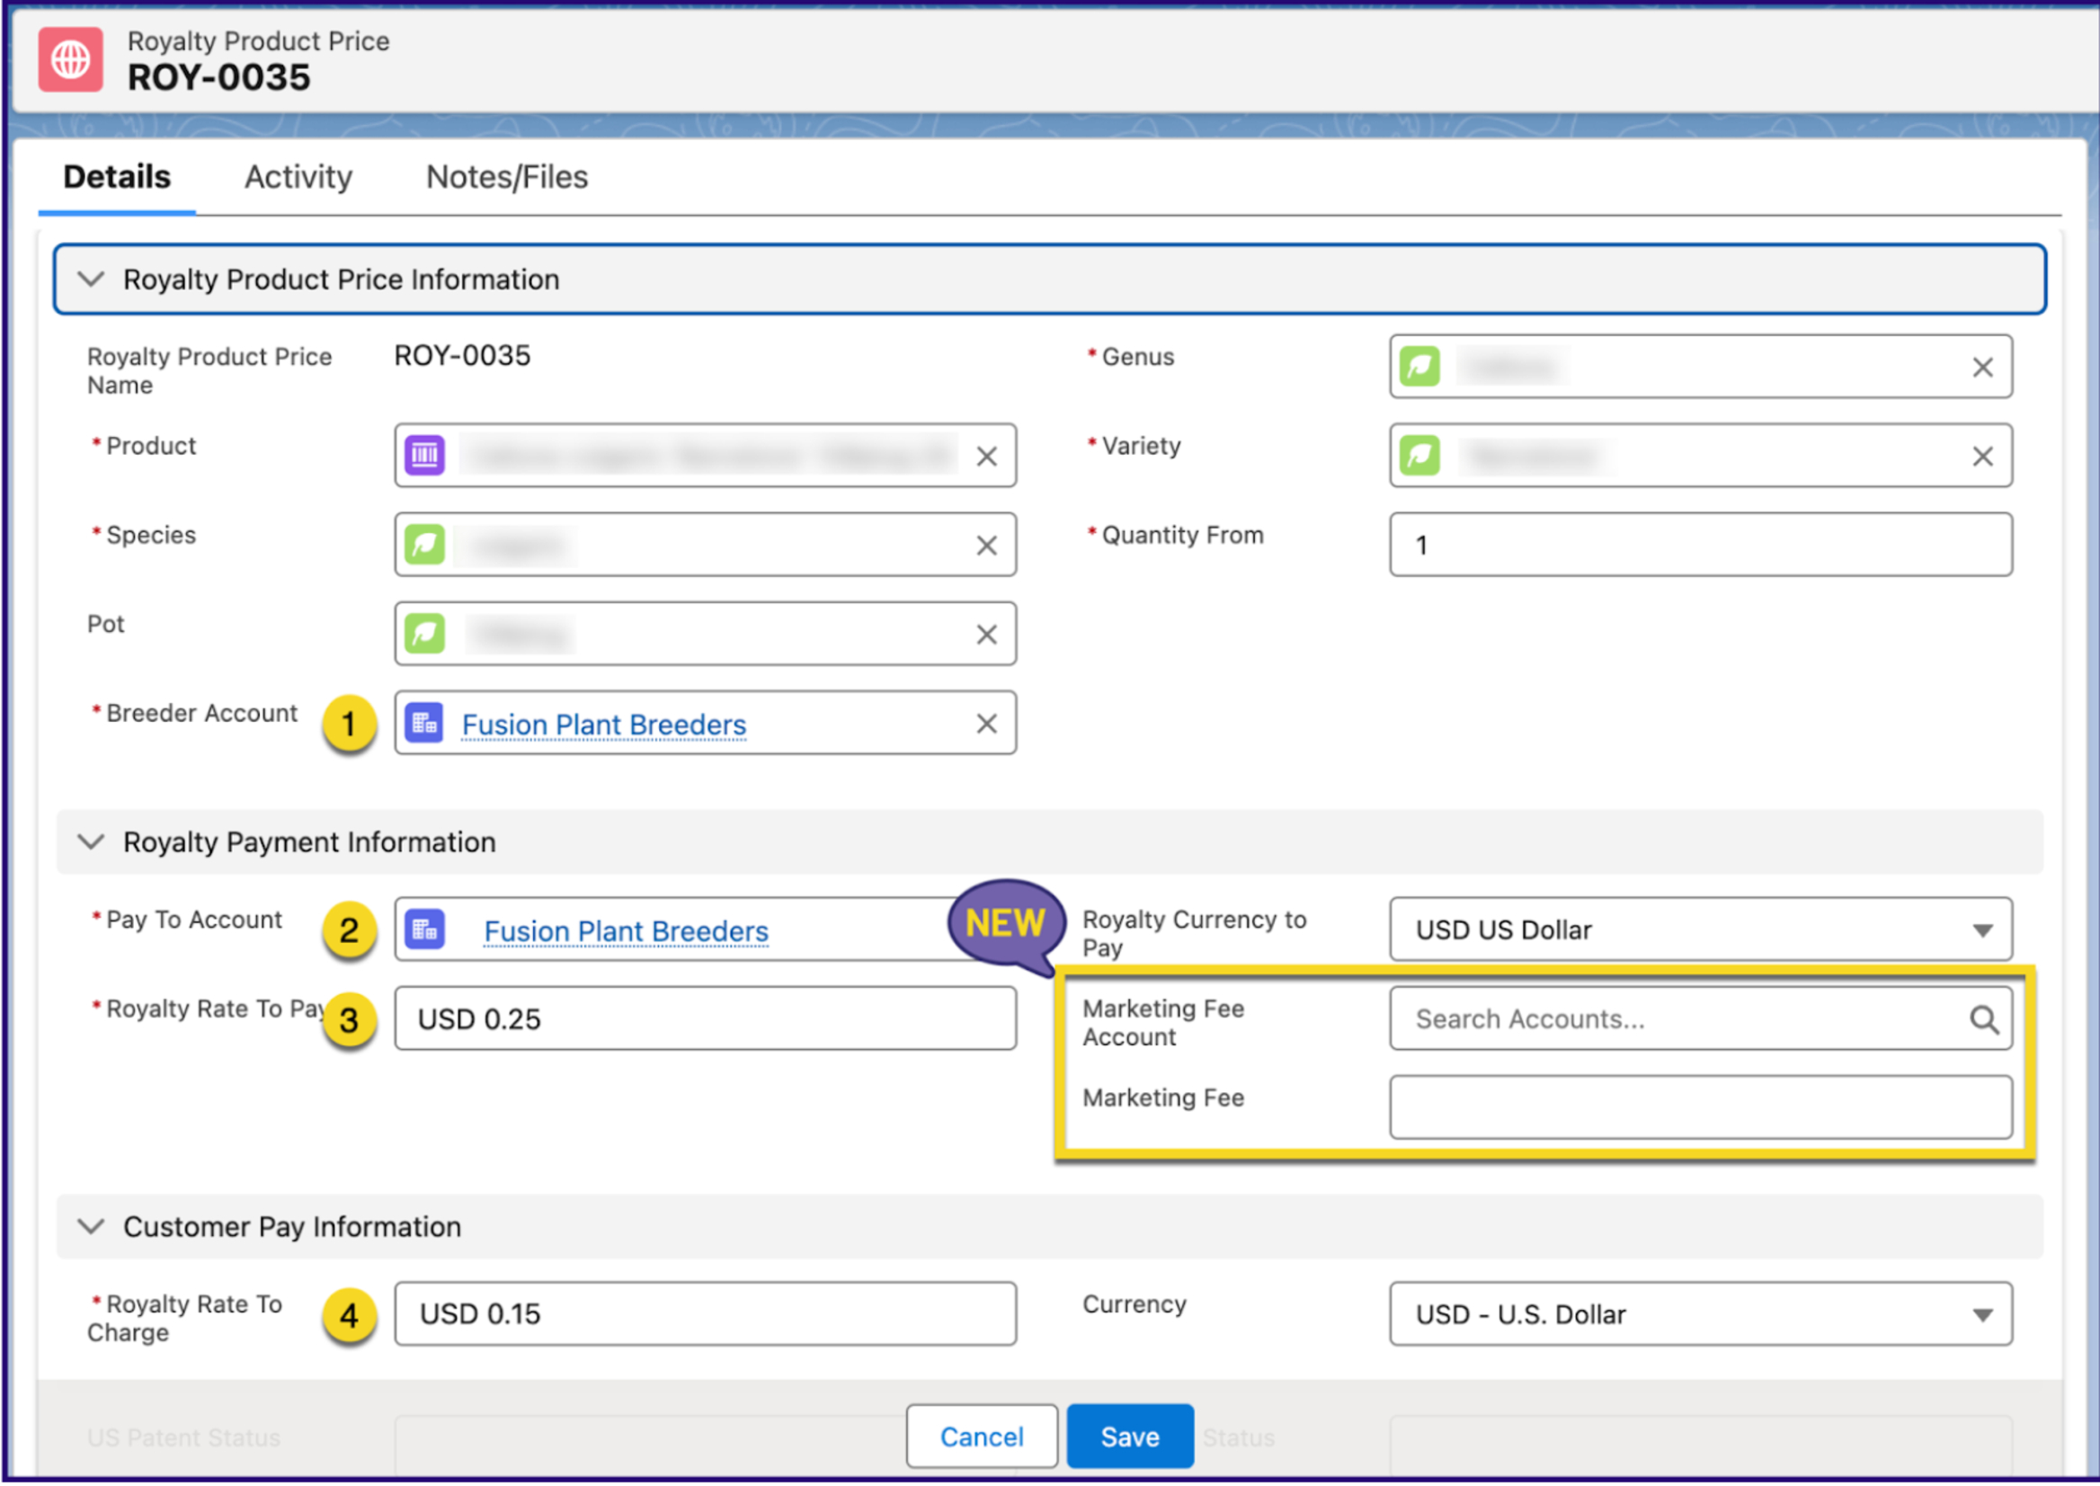
Task: Clear the Pot lookup field
Action: 986,635
